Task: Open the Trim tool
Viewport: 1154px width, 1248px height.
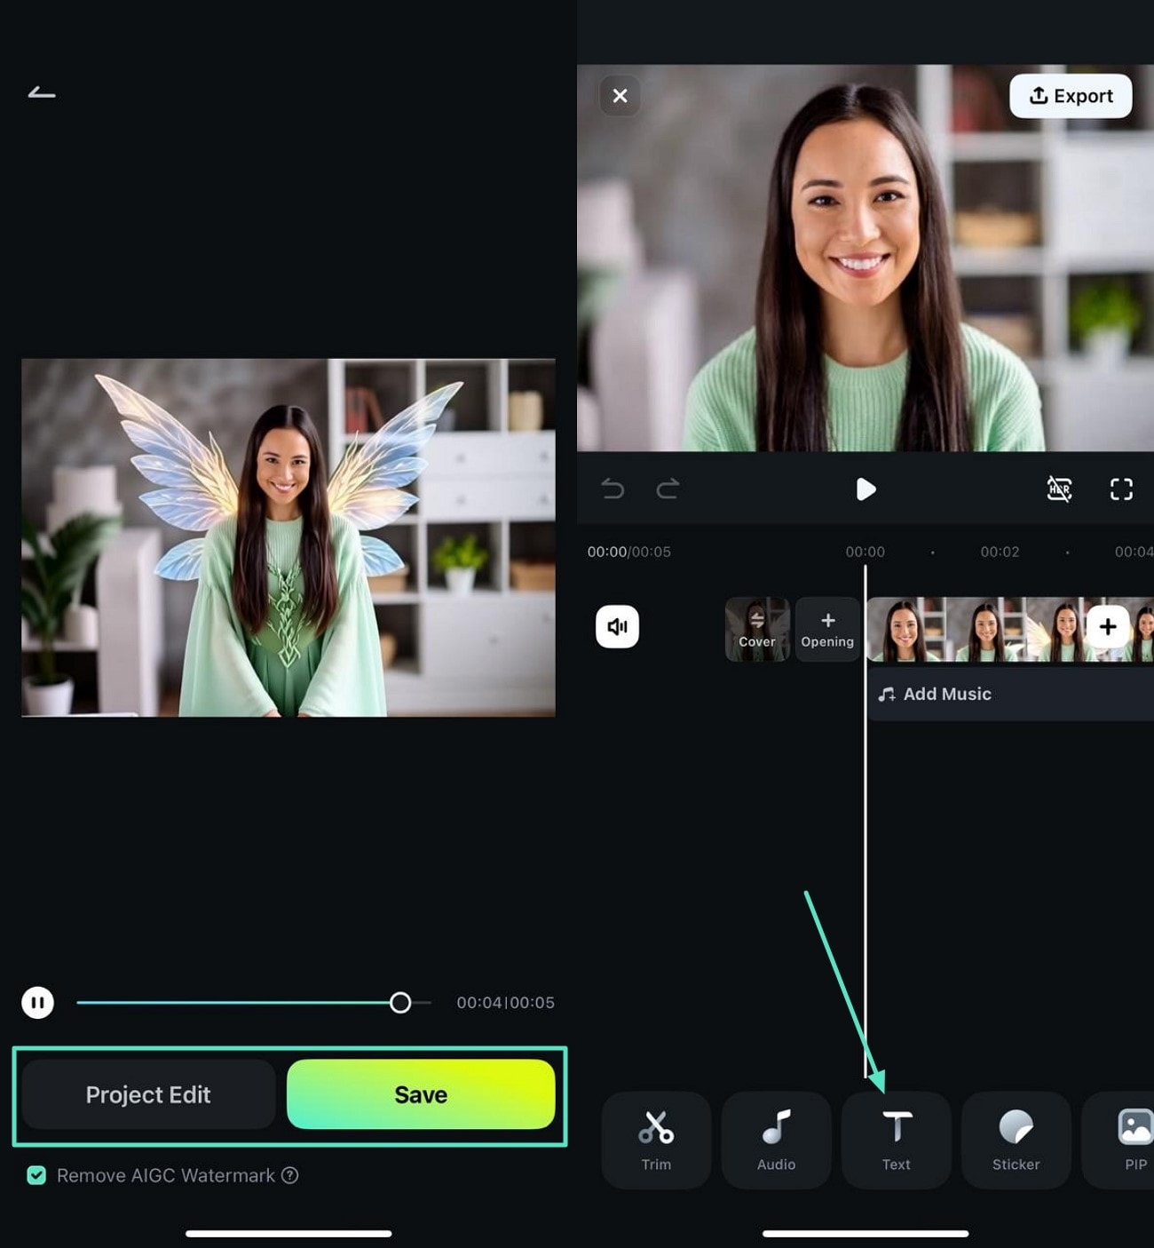Action: coord(656,1140)
